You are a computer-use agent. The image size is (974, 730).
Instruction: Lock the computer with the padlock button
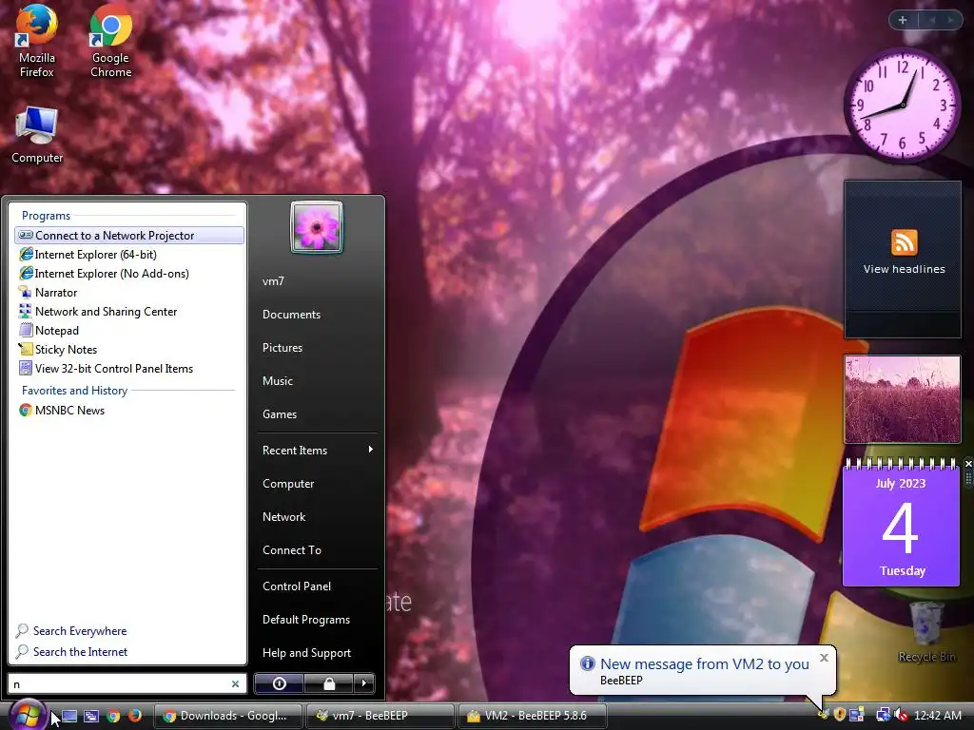(x=328, y=683)
